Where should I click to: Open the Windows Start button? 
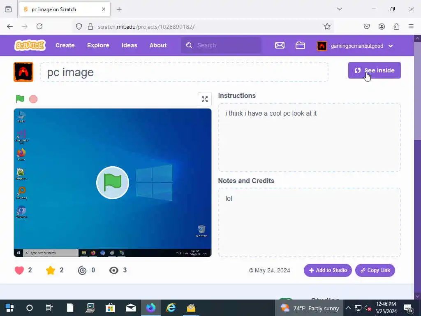(x=10, y=308)
